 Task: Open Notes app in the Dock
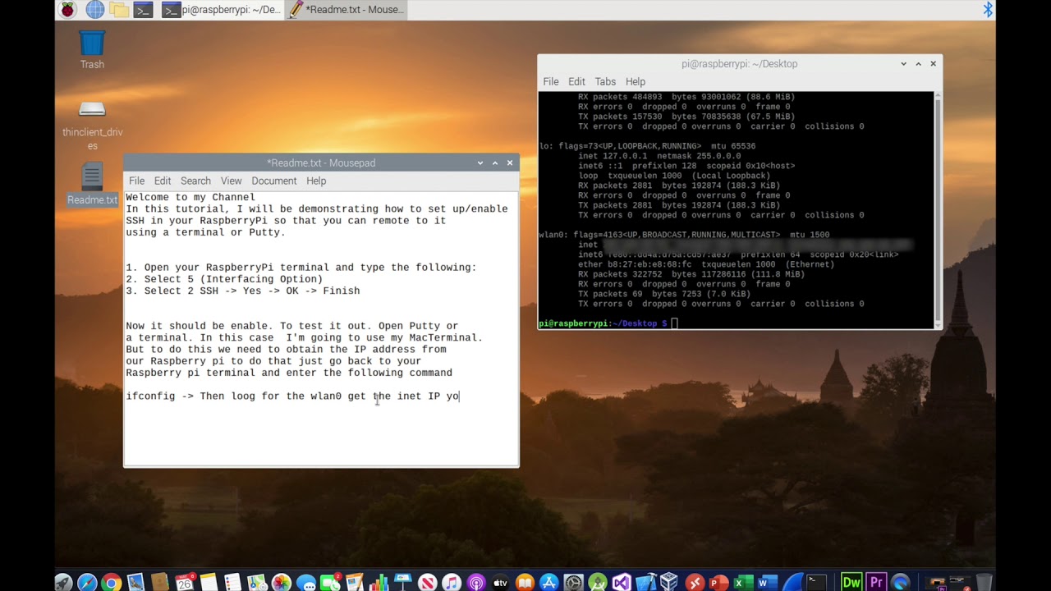coord(209,581)
